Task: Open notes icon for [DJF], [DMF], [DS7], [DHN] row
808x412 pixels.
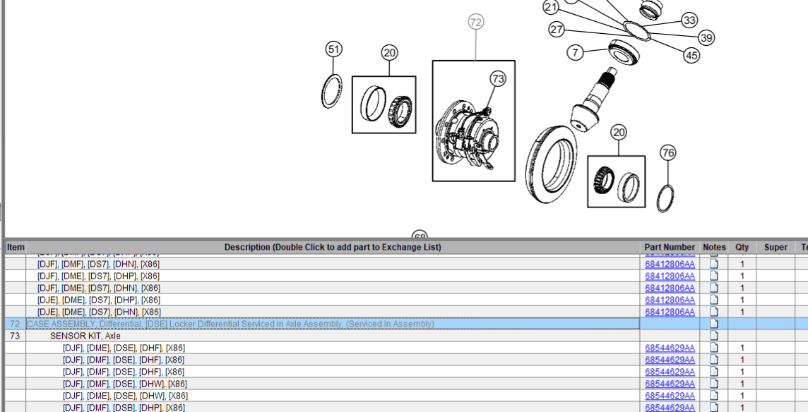Action: (713, 264)
